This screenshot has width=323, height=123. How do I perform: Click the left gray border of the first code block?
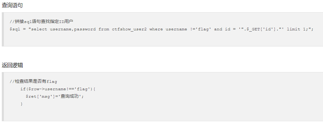(3, 29)
